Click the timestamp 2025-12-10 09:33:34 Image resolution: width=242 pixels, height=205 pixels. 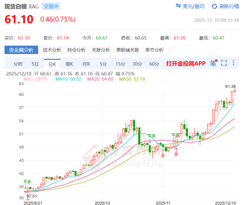click(x=216, y=20)
